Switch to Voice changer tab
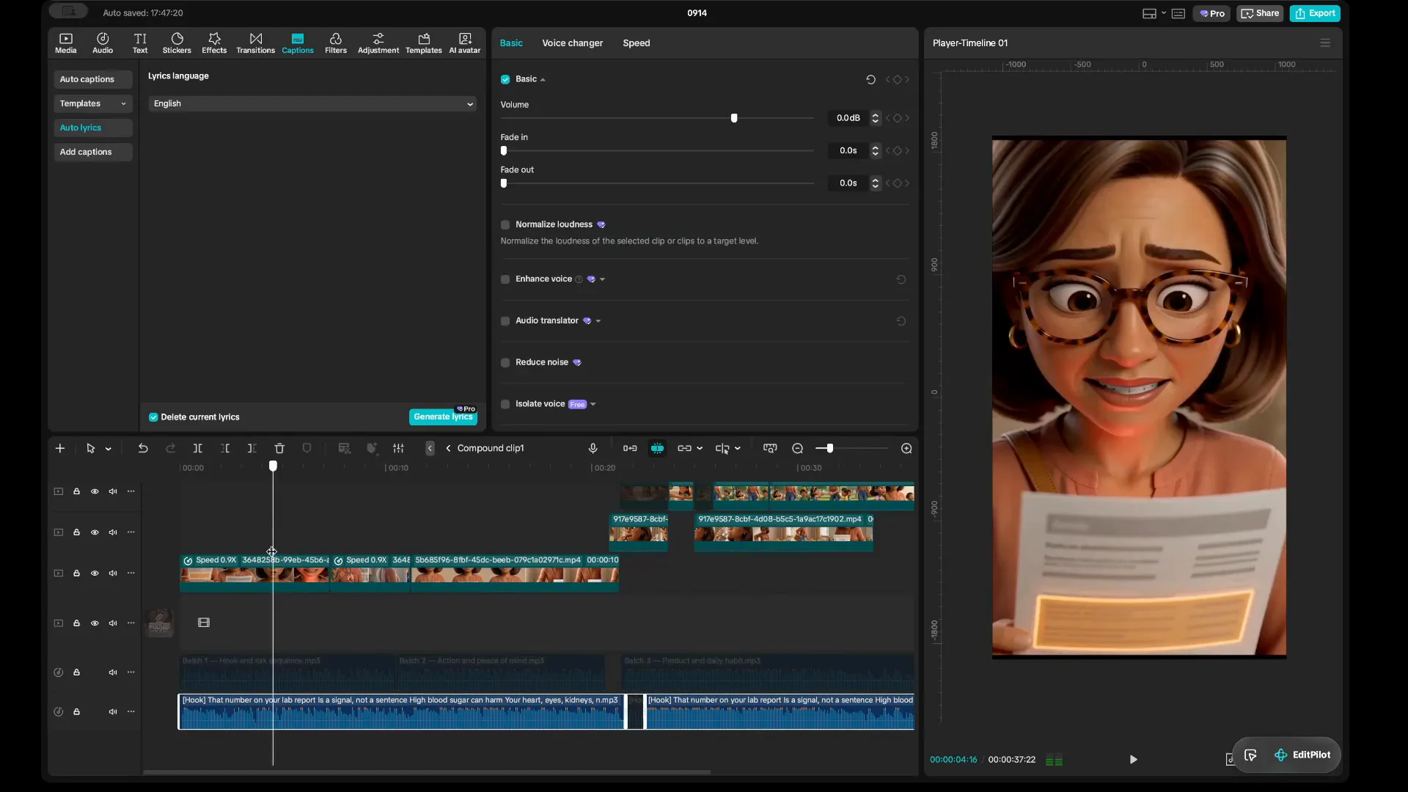Image resolution: width=1408 pixels, height=792 pixels. pyautogui.click(x=572, y=43)
